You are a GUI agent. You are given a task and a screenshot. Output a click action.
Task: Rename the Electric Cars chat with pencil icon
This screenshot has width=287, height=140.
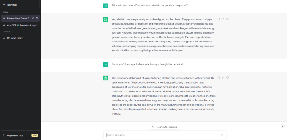coord(33,18)
